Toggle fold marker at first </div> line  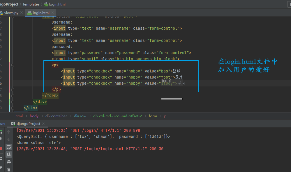pos(13,102)
